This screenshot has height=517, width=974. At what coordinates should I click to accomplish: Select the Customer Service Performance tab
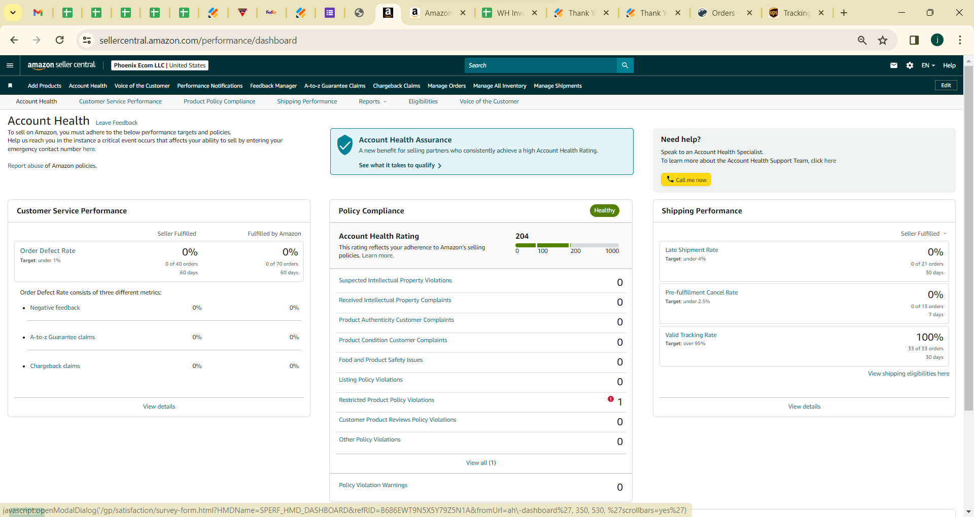pyautogui.click(x=120, y=101)
